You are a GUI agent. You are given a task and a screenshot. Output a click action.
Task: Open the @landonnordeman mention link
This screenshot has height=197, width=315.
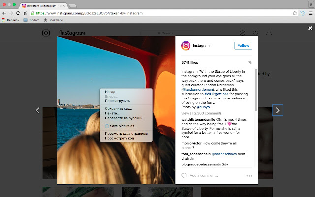[197, 90]
